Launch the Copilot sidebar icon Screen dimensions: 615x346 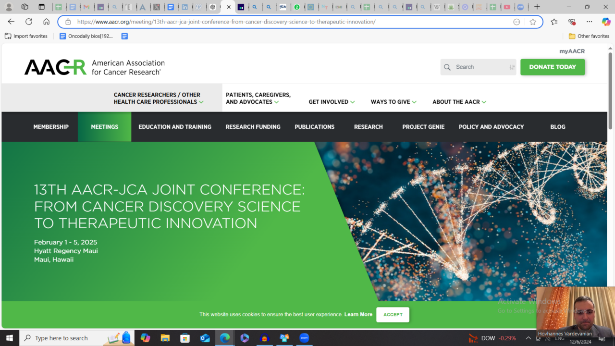pyautogui.click(x=606, y=22)
